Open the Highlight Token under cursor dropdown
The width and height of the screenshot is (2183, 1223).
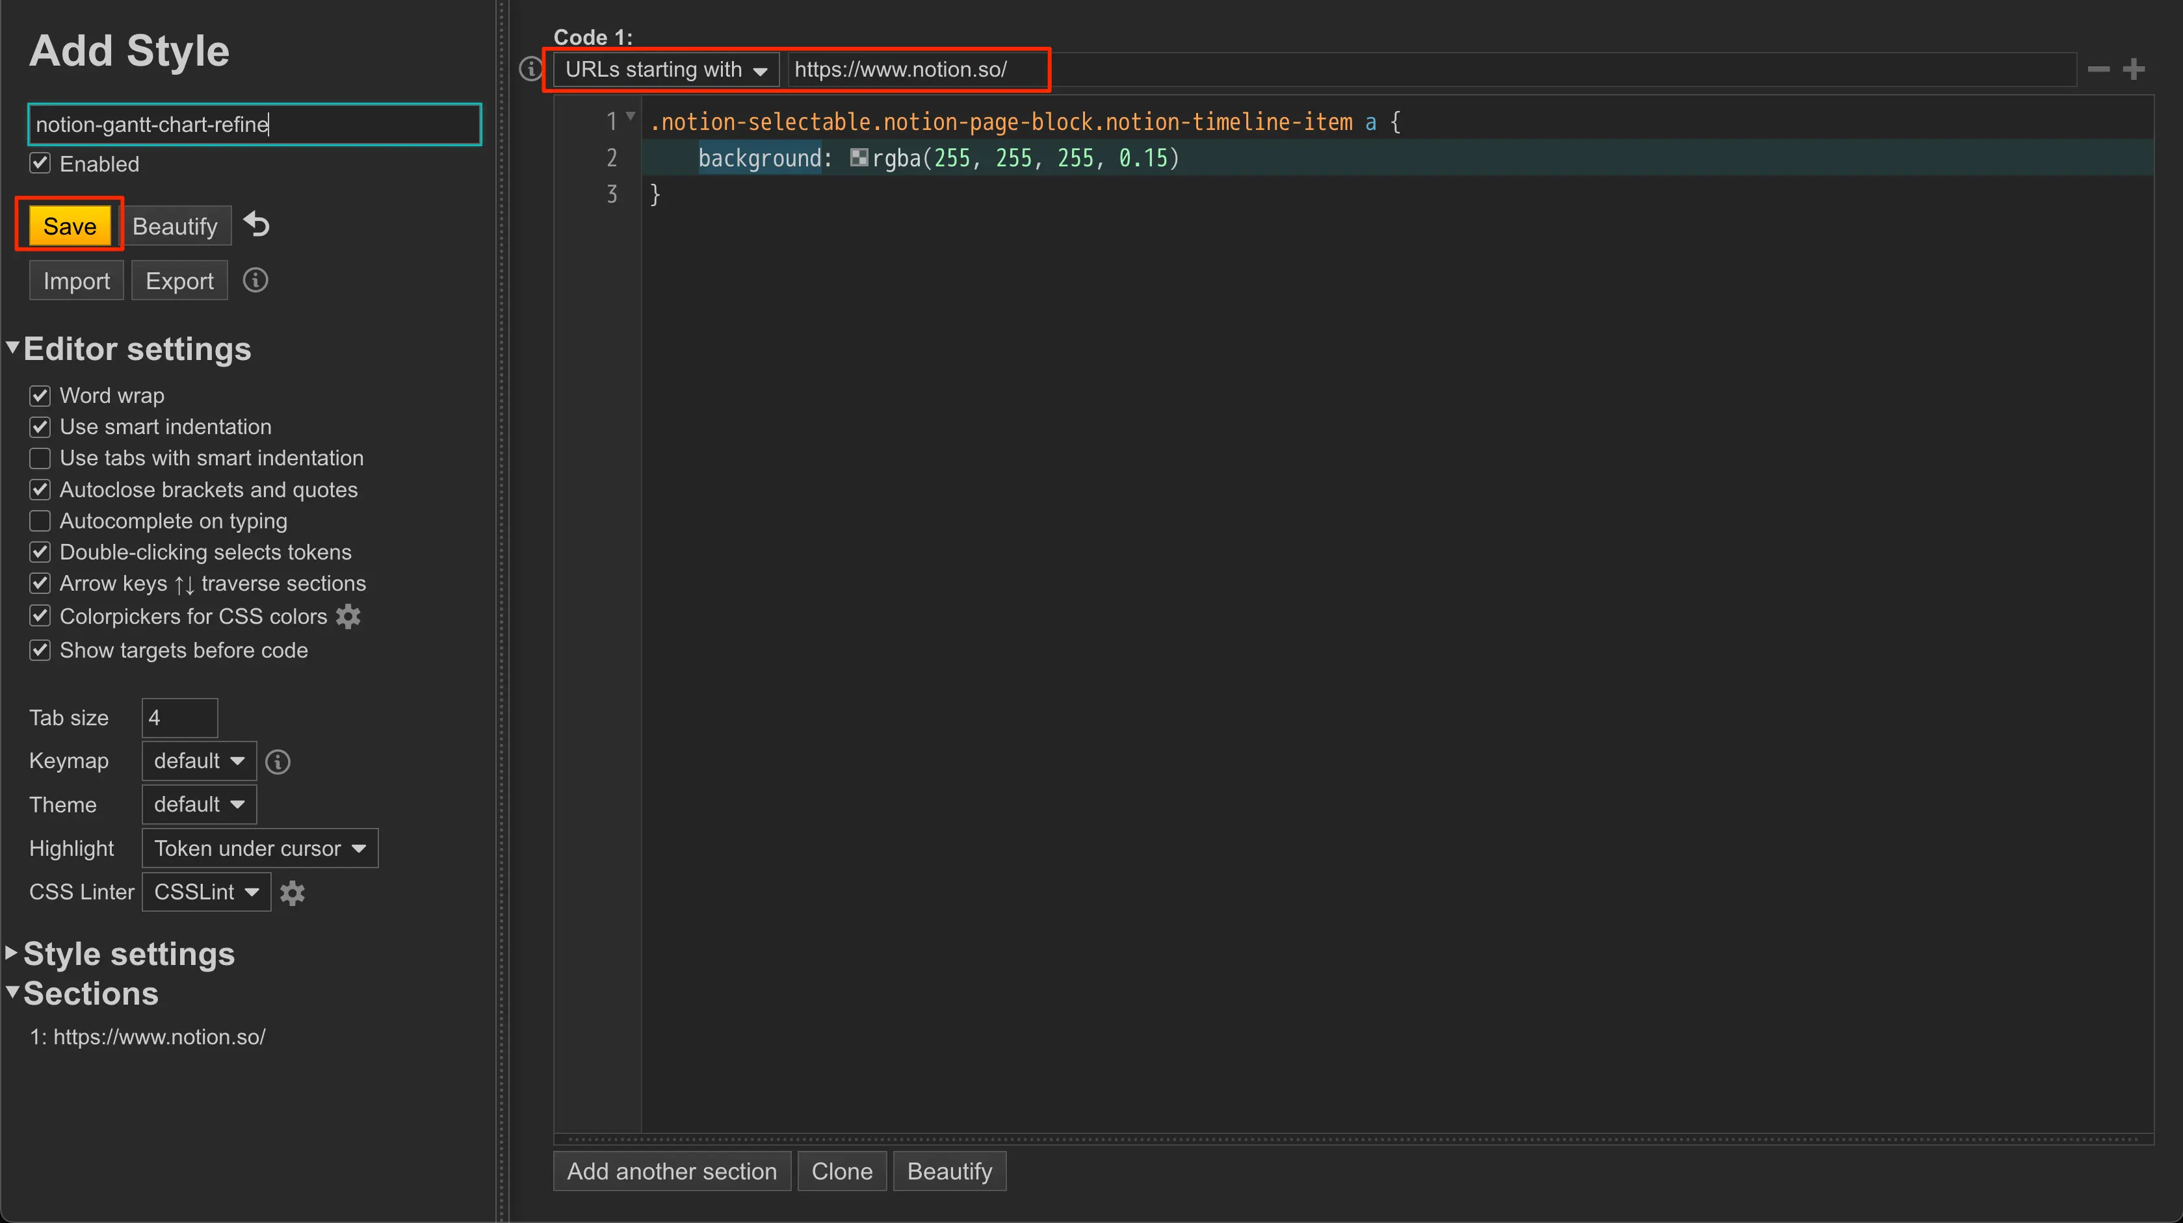[260, 849]
